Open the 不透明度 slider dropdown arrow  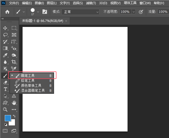[x=134, y=12]
